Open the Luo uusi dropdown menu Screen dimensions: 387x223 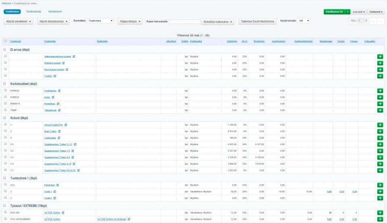pos(358,12)
